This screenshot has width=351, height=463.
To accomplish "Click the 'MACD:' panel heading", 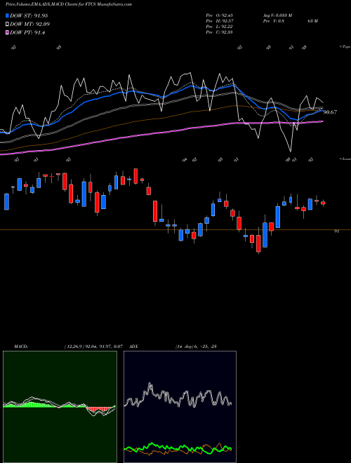I will (x=21, y=347).
